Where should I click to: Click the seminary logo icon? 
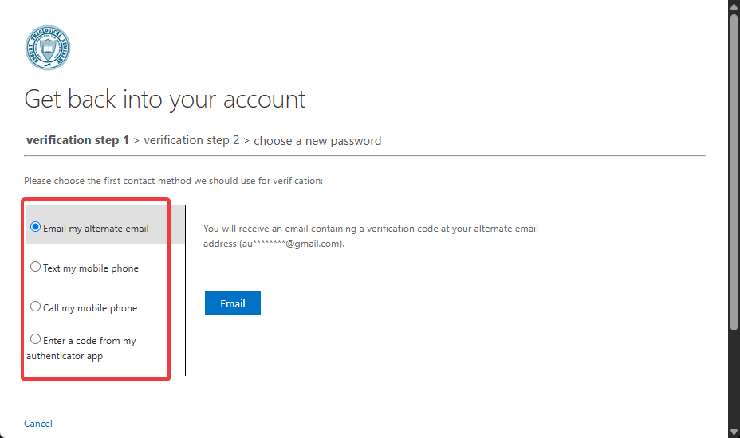click(x=47, y=48)
